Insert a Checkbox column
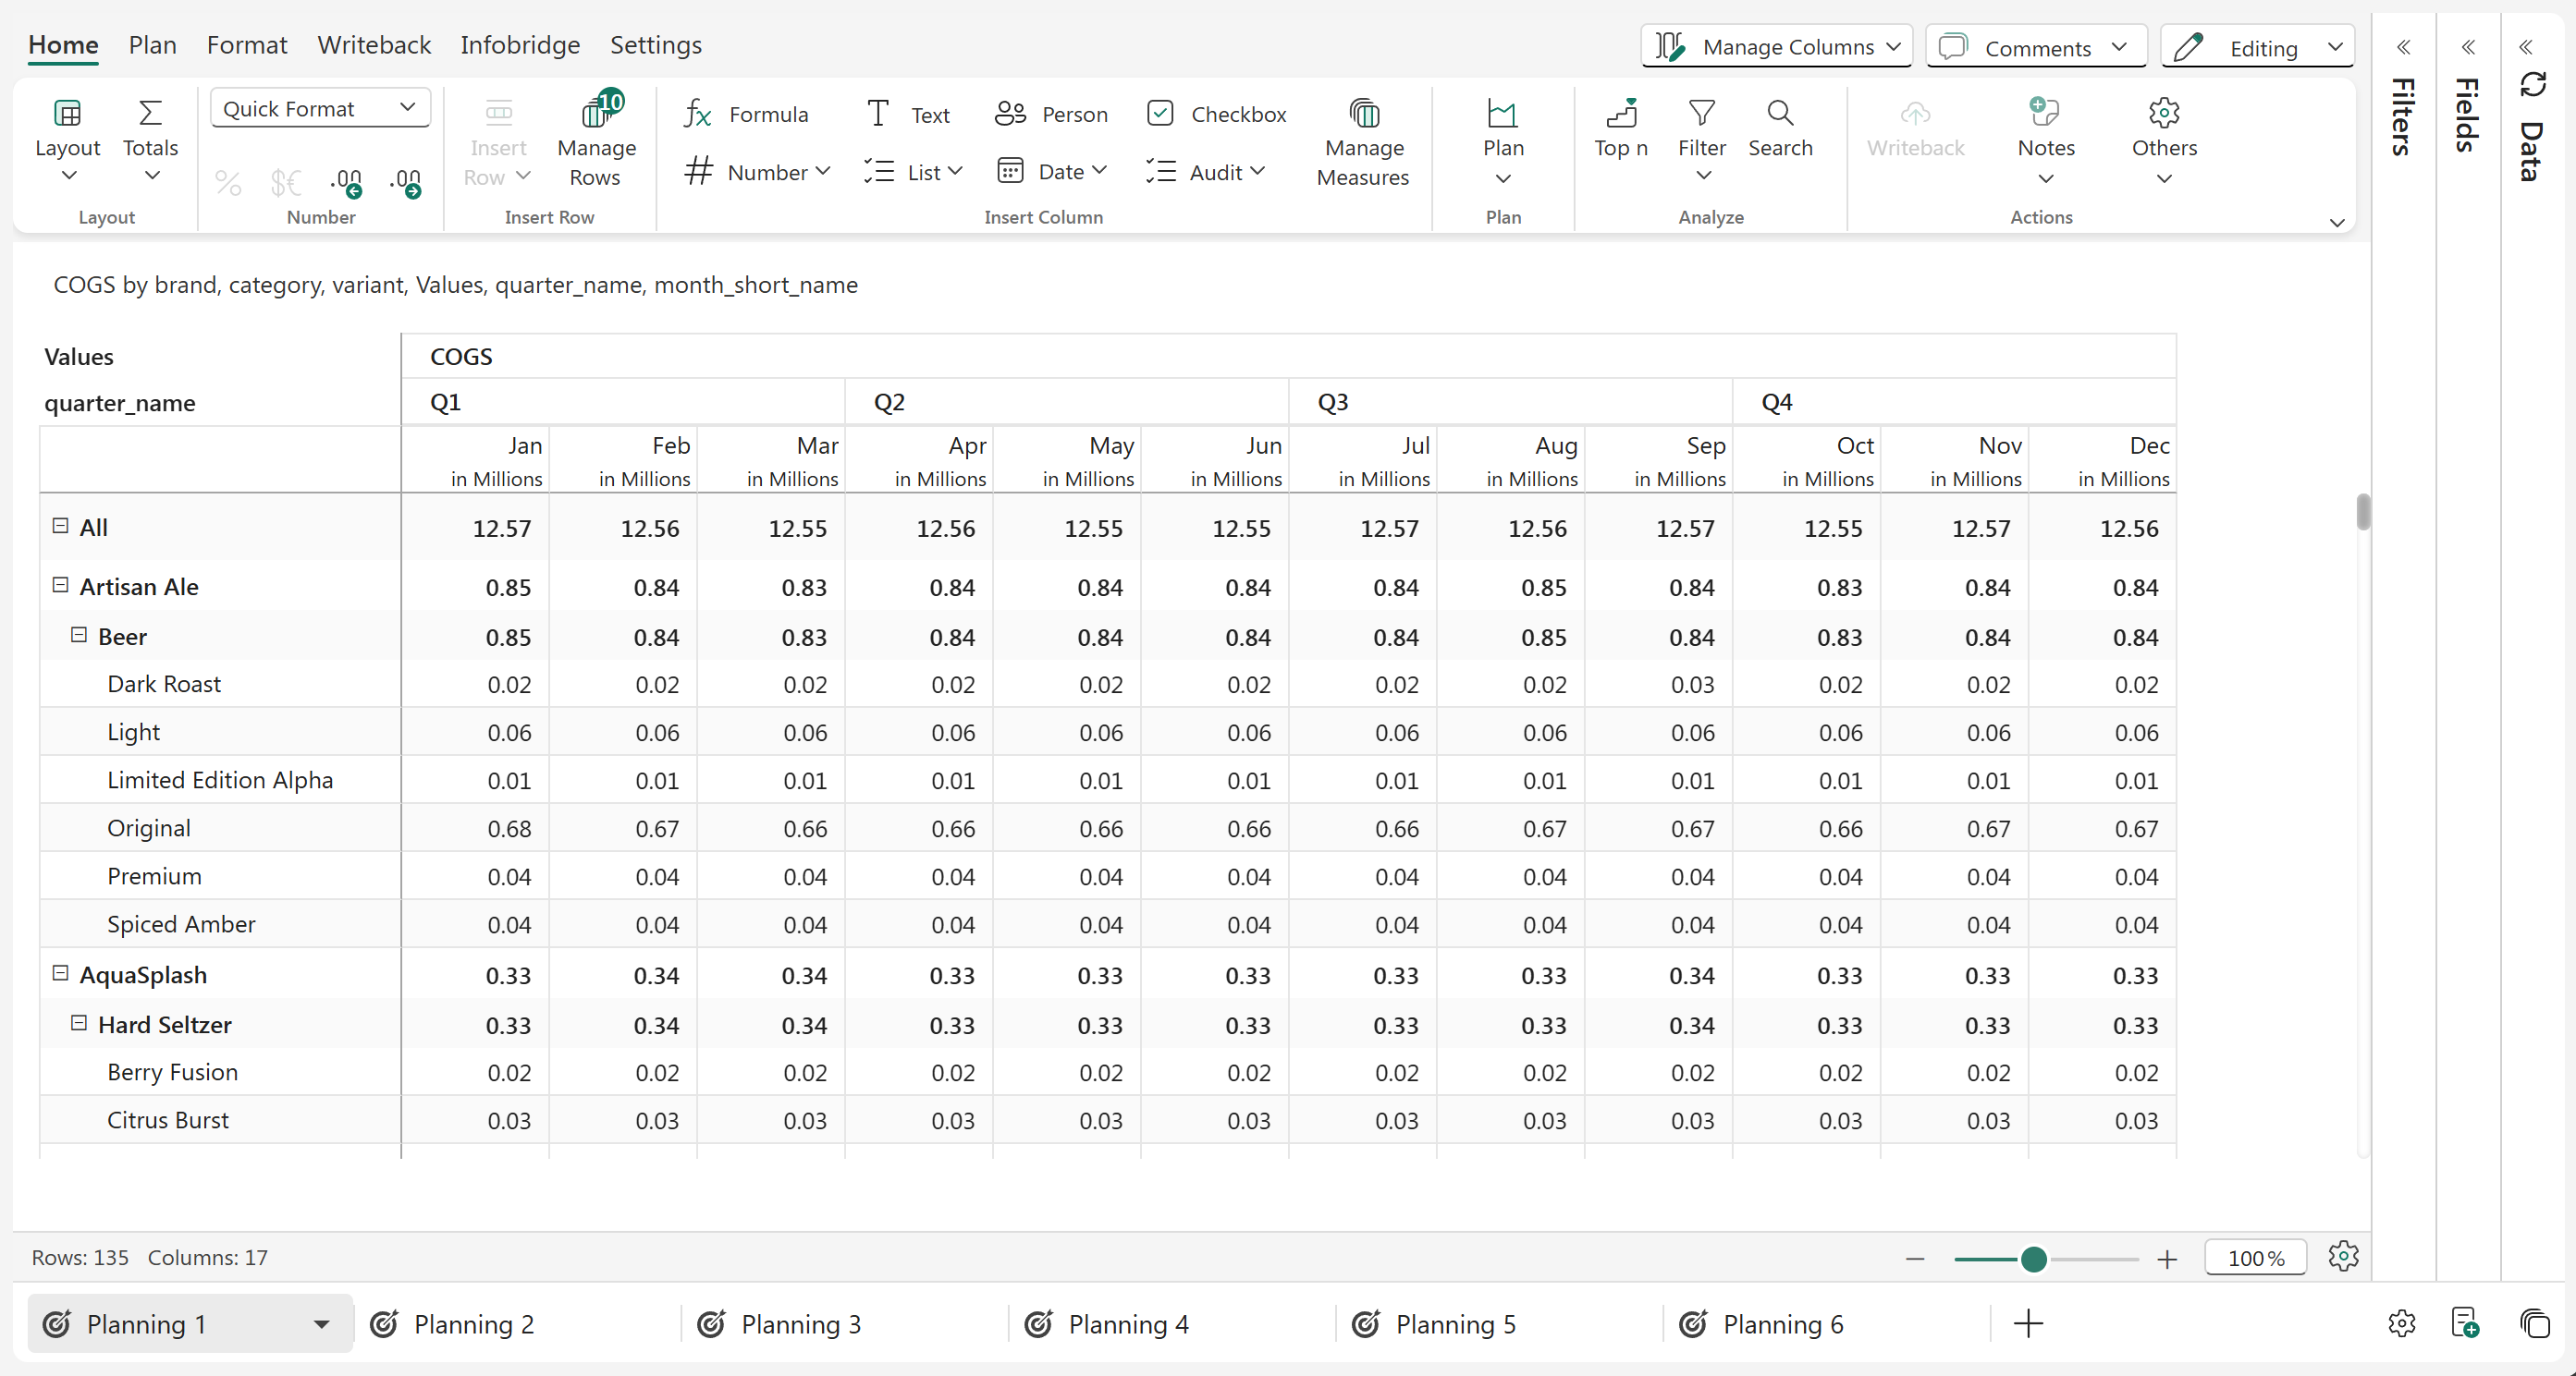This screenshot has width=2576, height=1376. point(1216,114)
